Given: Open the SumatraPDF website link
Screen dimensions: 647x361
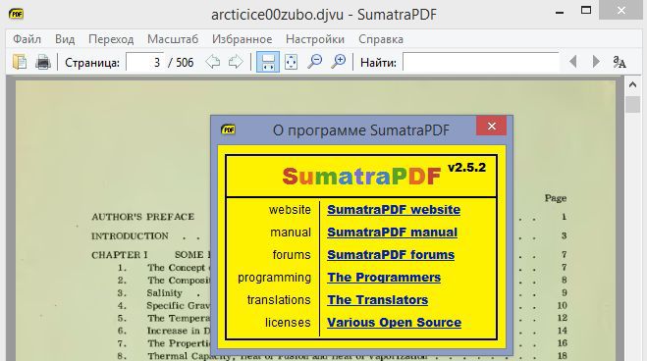Looking at the screenshot, I should point(394,209).
